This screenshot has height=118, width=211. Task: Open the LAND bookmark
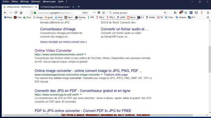(121, 17)
